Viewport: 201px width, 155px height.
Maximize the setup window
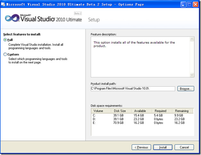(x=189, y=4)
